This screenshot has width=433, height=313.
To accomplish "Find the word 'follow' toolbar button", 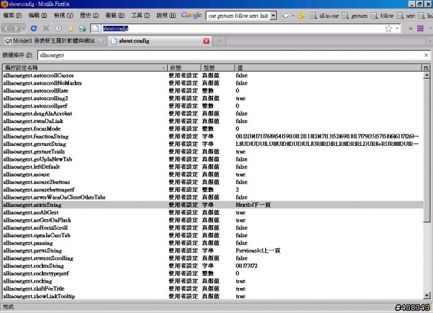I will (x=382, y=16).
